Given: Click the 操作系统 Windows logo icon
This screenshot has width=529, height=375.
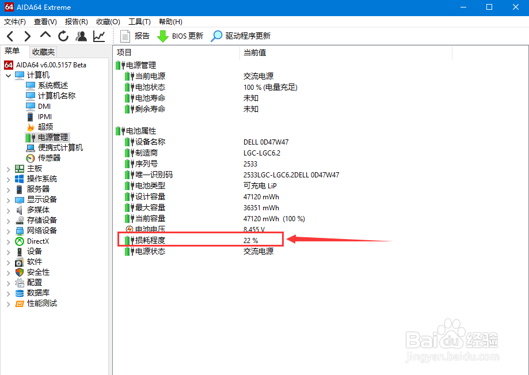Looking at the screenshot, I should point(20,179).
